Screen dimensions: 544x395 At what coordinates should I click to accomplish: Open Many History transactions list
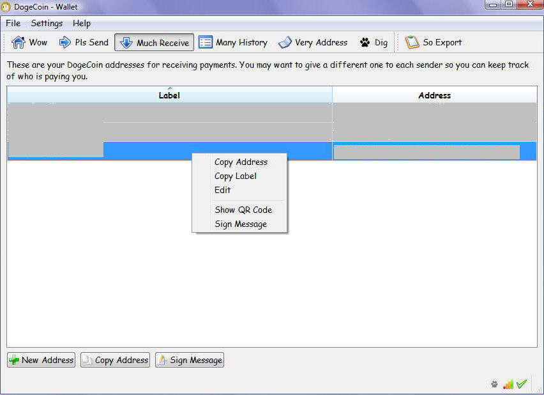[x=233, y=43]
